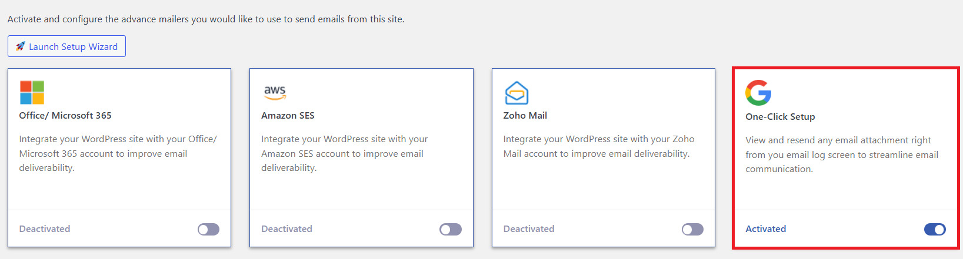Click the Amazon SES card title
This screenshot has width=963, height=259.
[288, 116]
